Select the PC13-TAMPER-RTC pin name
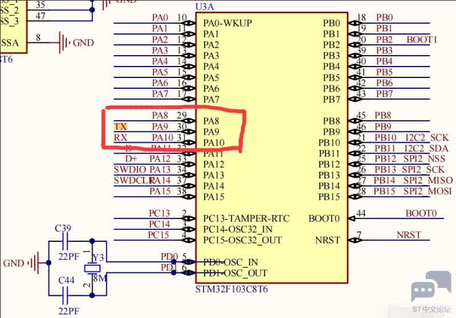Image resolution: width=456 pixels, height=318 pixels. point(246,218)
